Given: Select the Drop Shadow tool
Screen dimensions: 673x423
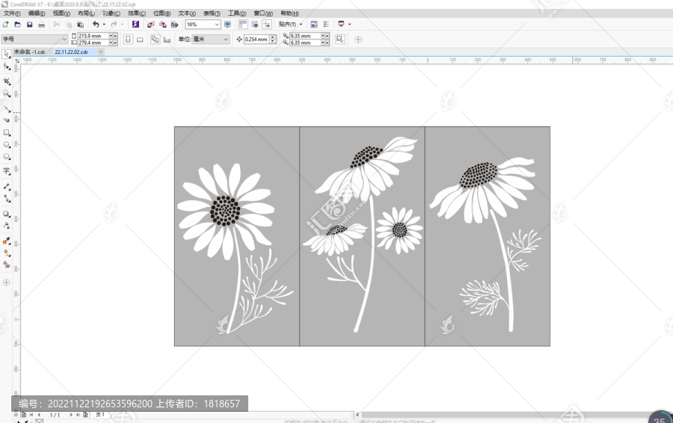Looking at the screenshot, I should point(7,214).
